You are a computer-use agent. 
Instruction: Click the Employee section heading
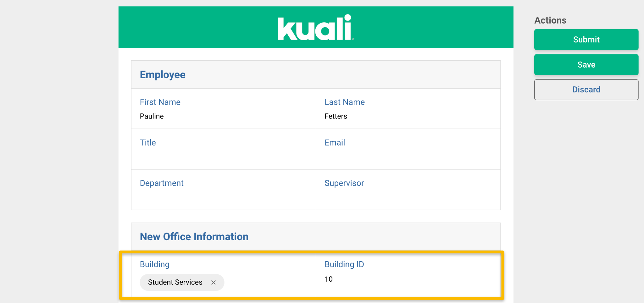pos(163,75)
